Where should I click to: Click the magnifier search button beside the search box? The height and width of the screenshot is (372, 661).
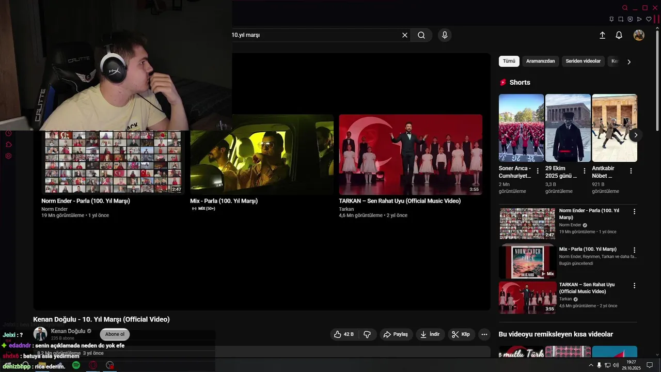pos(421,35)
